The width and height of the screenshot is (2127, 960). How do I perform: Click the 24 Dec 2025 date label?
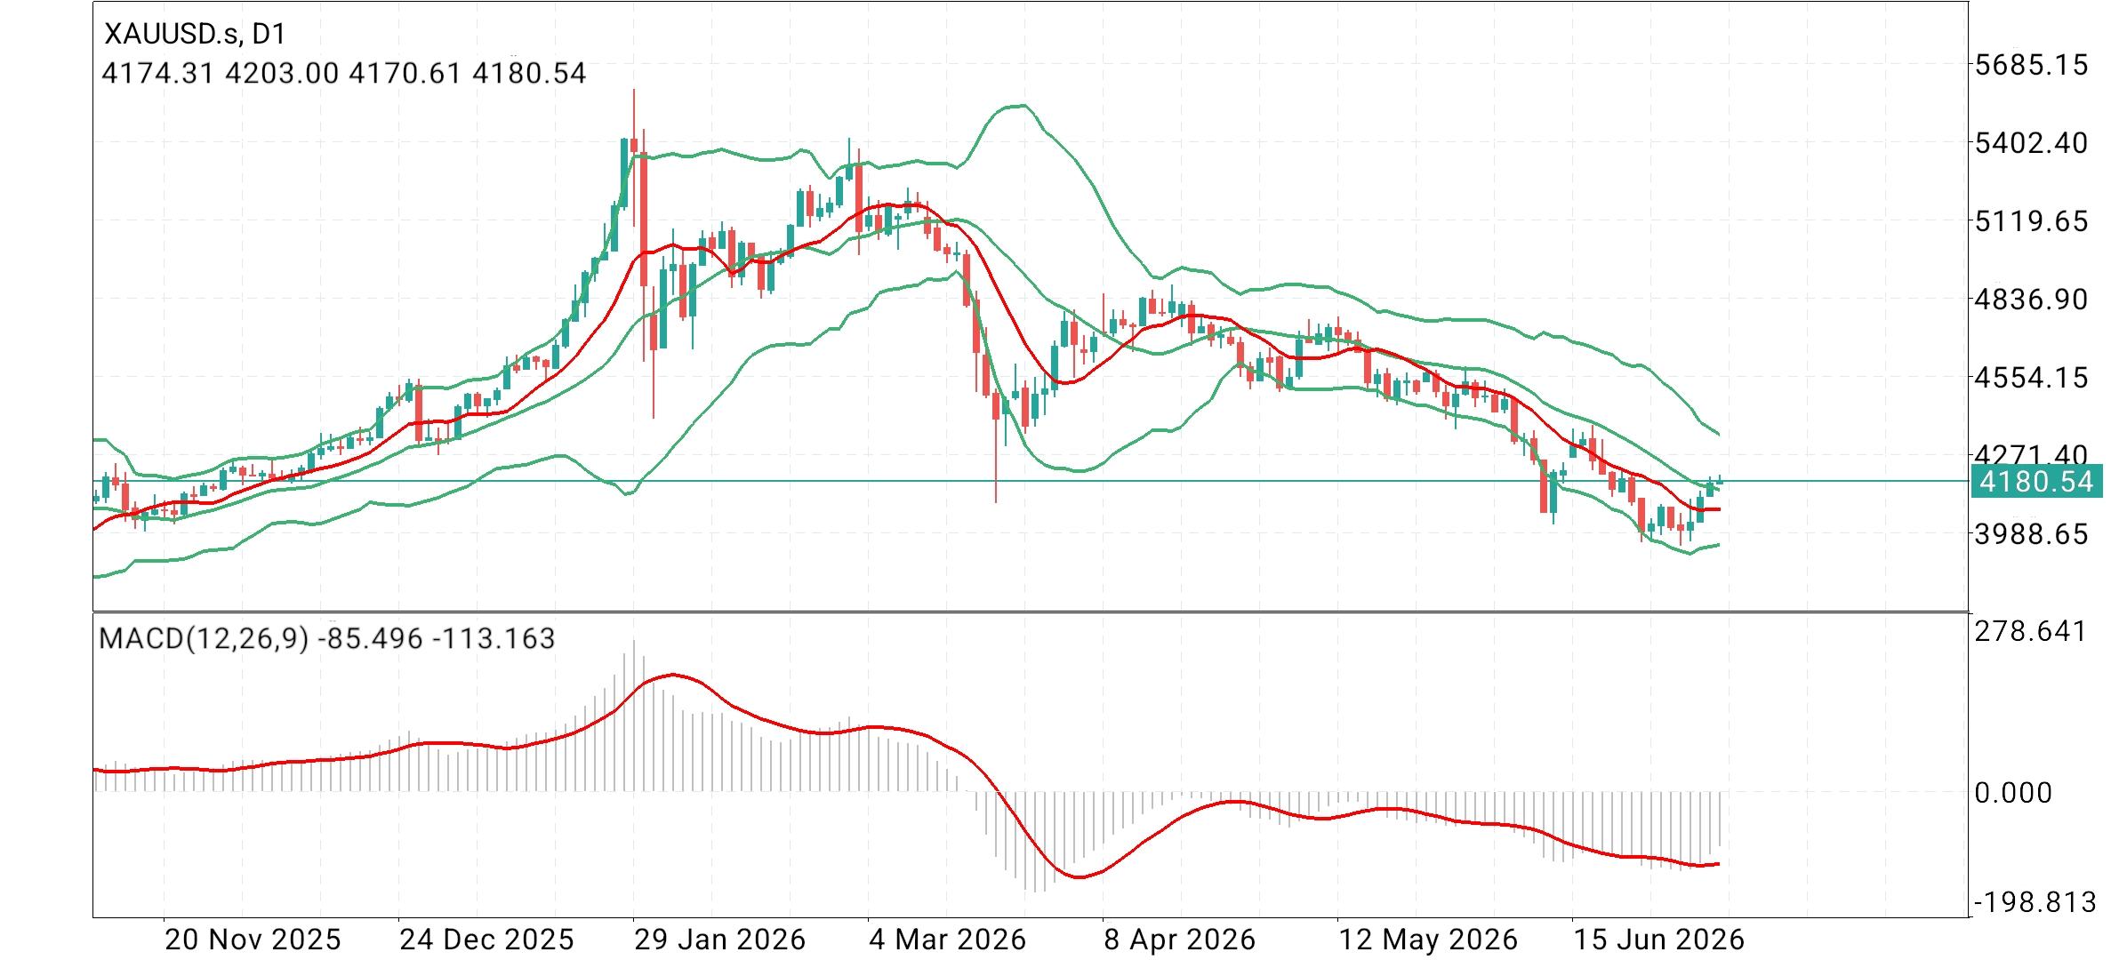click(487, 940)
